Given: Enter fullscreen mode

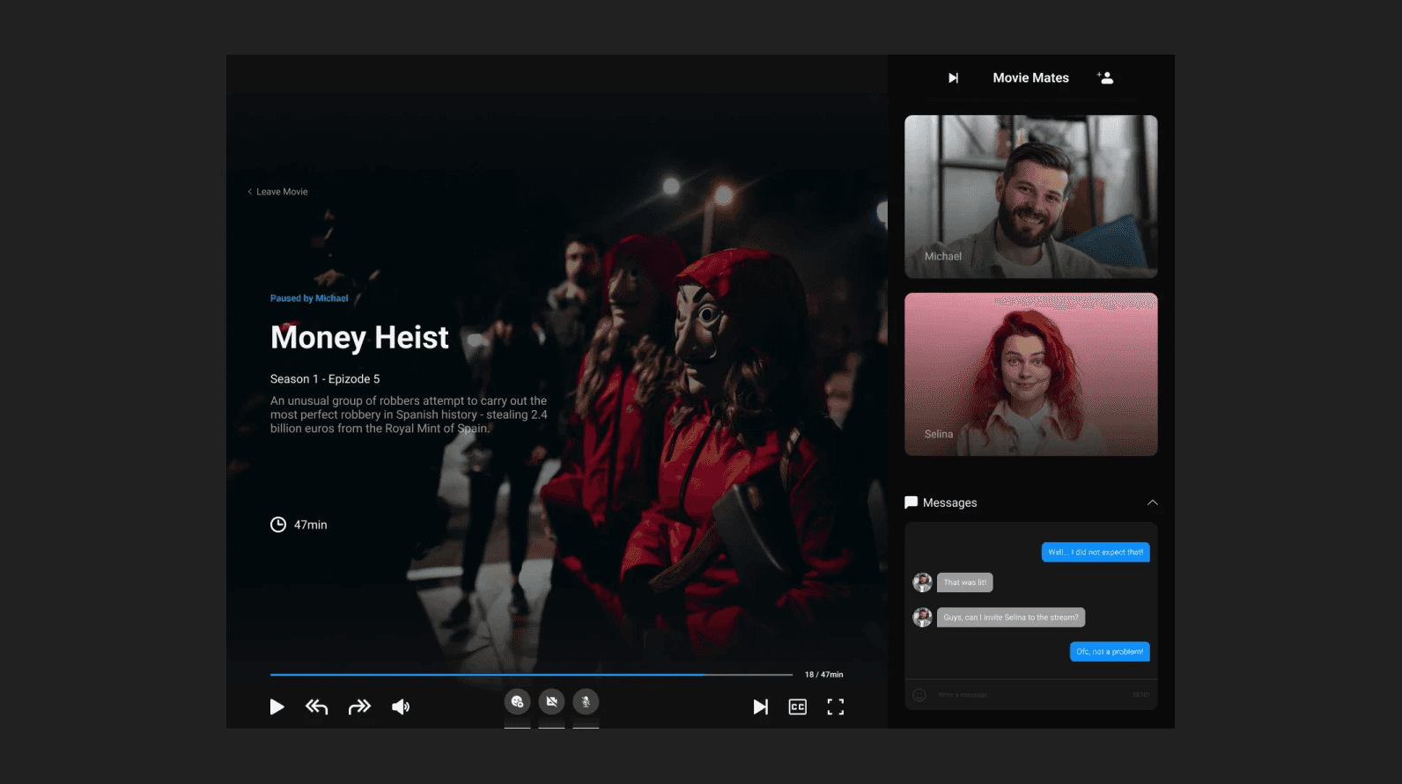Looking at the screenshot, I should [x=836, y=707].
